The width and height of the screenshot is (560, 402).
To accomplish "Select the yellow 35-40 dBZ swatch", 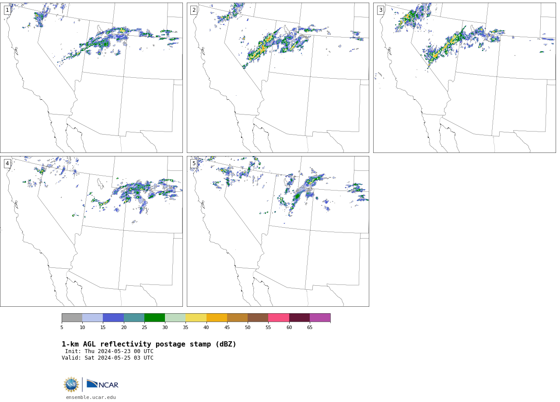I will (196, 318).
